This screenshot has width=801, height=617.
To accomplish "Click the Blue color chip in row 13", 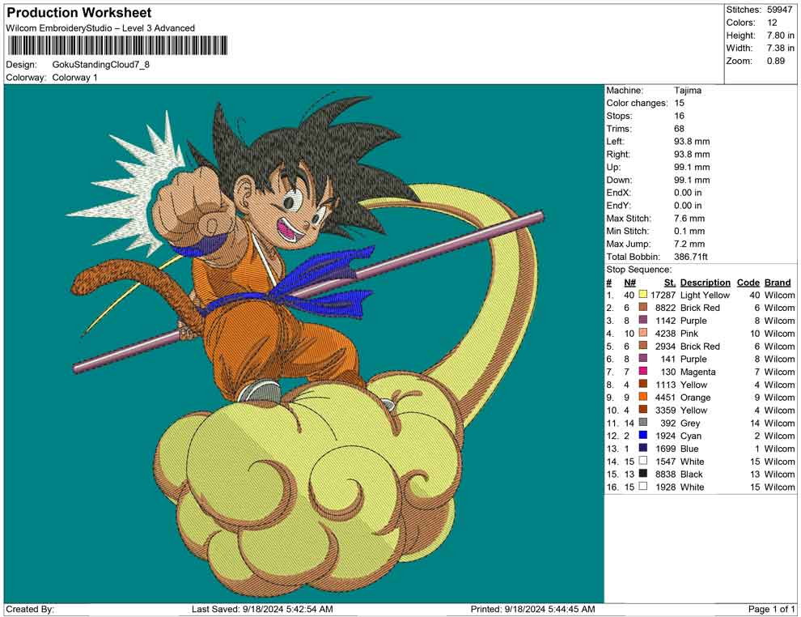I will (x=643, y=449).
